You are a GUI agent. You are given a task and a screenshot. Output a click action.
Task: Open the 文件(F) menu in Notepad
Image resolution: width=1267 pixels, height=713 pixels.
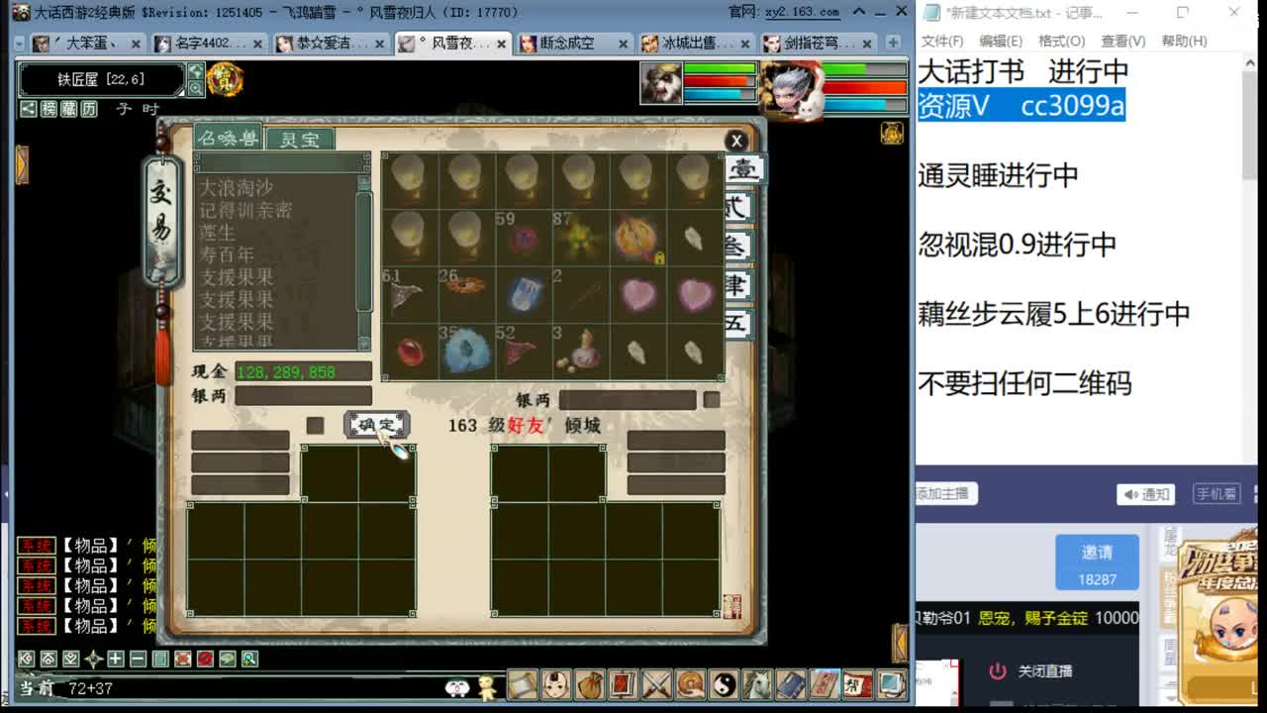point(942,41)
